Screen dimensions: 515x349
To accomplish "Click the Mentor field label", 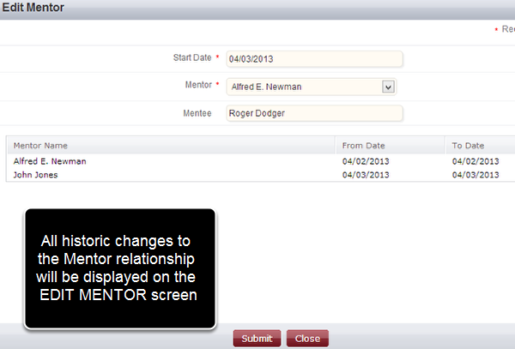I will [198, 85].
